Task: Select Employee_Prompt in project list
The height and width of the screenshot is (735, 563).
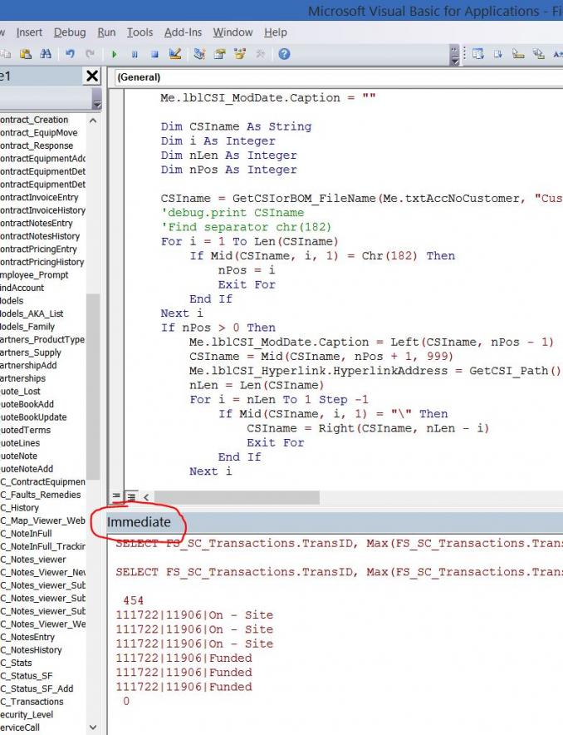Action: click(34, 274)
